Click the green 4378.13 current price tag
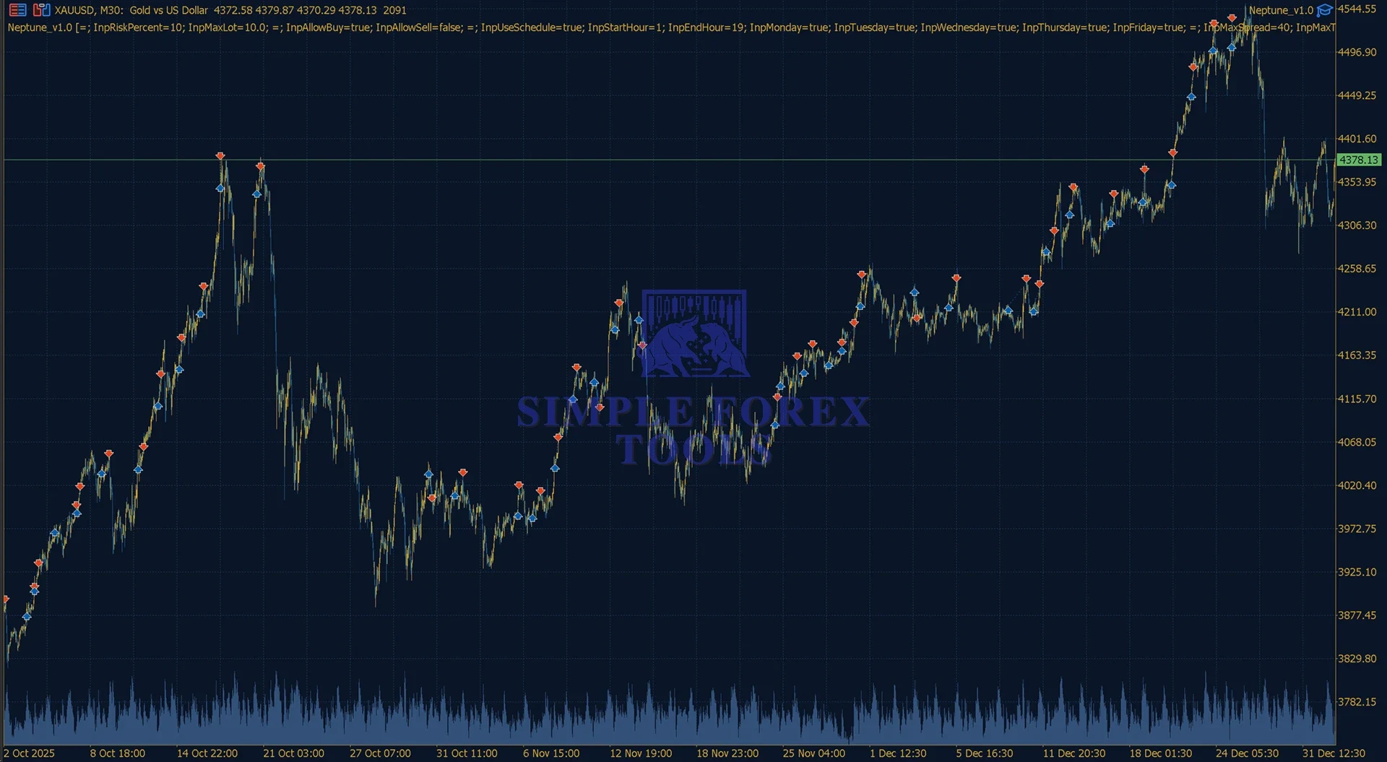Image resolution: width=1387 pixels, height=762 pixels. pos(1359,160)
